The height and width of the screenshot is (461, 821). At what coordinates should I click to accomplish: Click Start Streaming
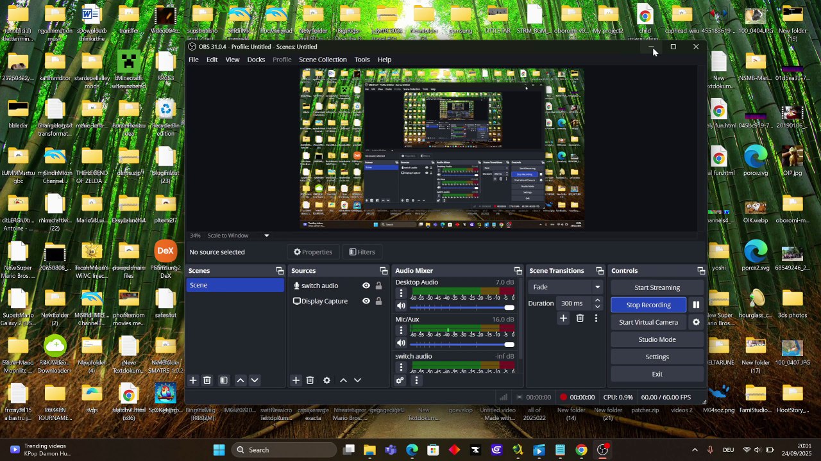point(657,287)
